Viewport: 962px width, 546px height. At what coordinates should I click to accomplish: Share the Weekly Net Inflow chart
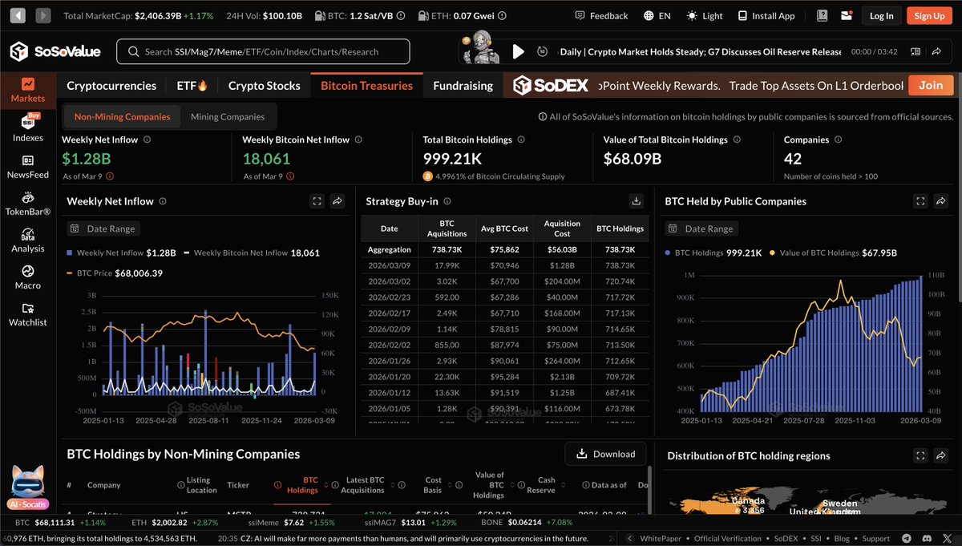click(338, 201)
